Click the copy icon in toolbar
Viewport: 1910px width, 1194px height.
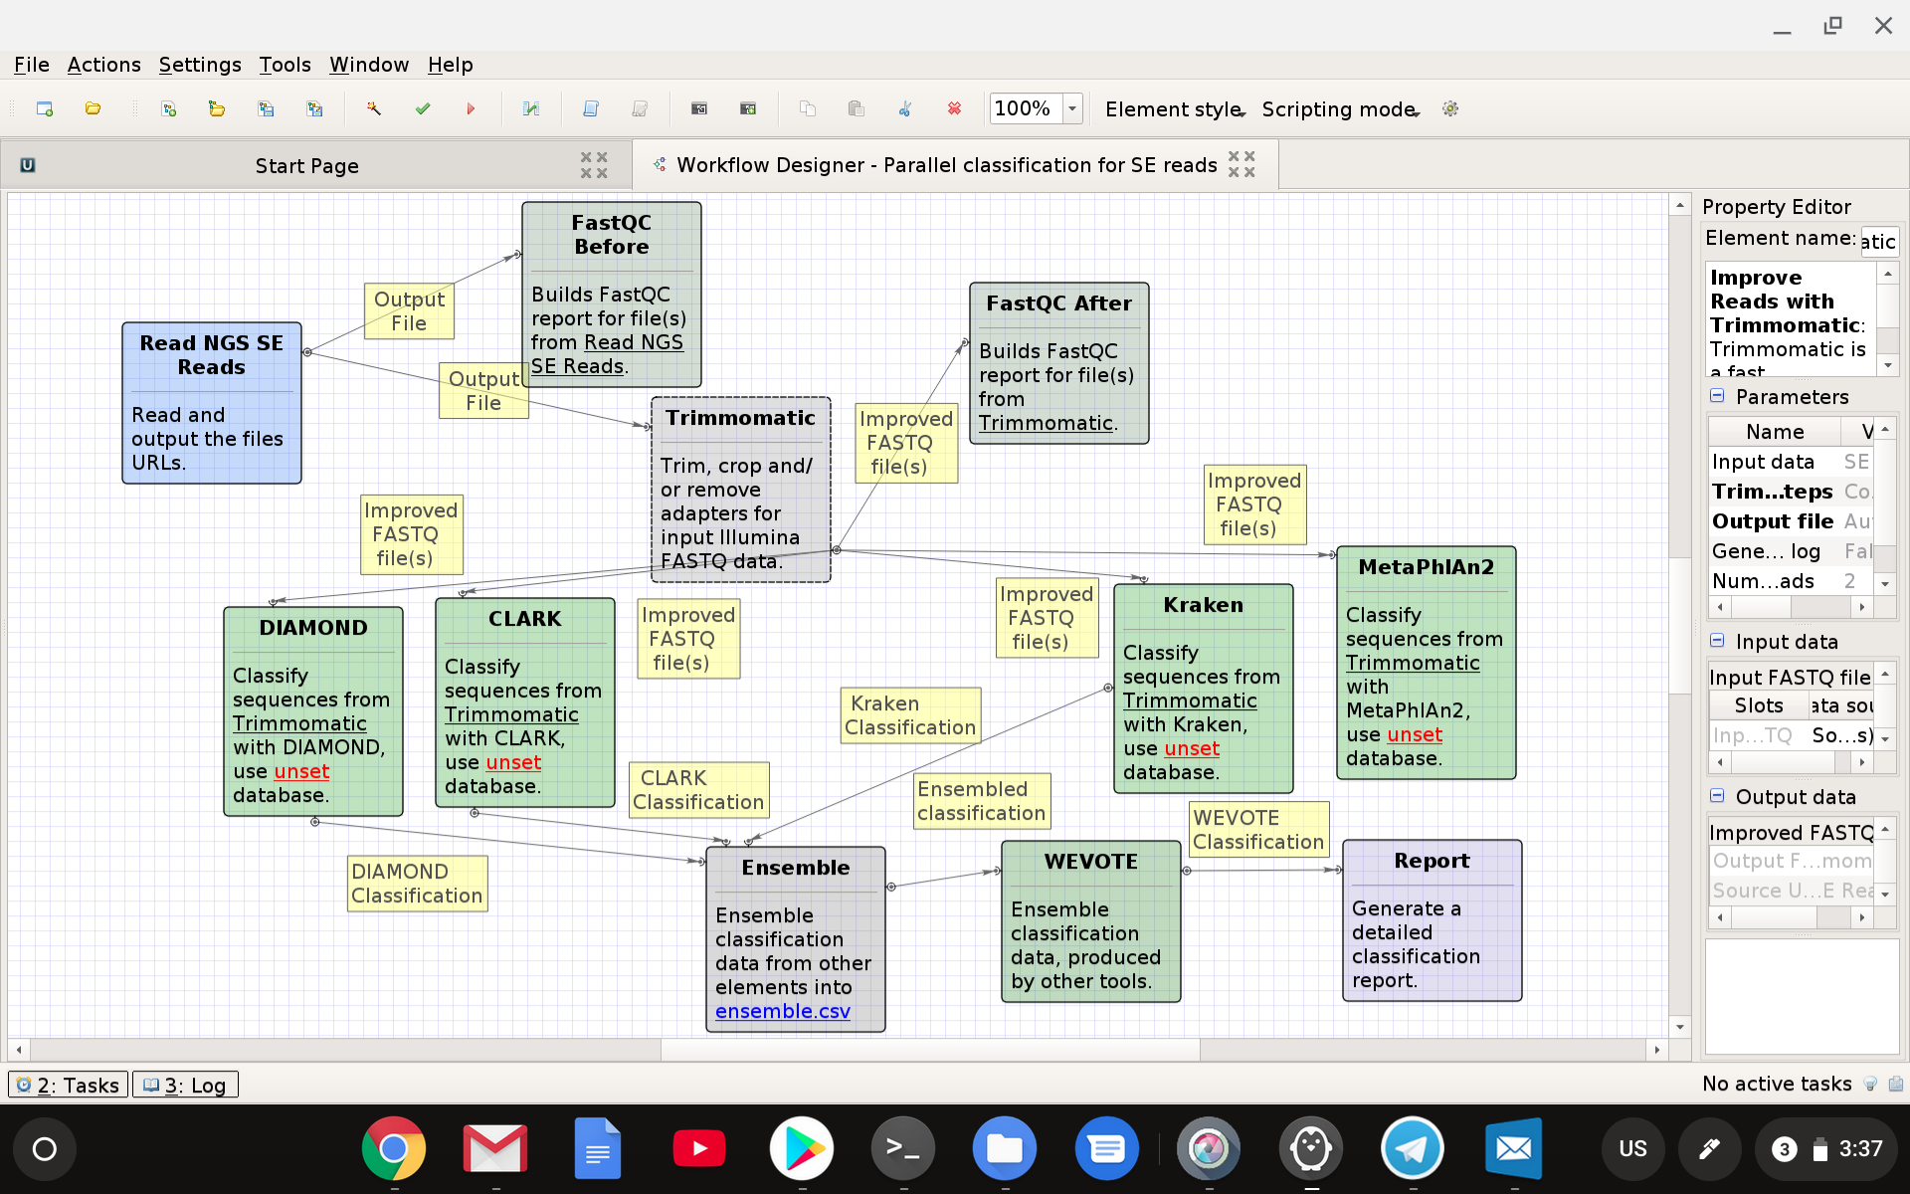point(808,108)
